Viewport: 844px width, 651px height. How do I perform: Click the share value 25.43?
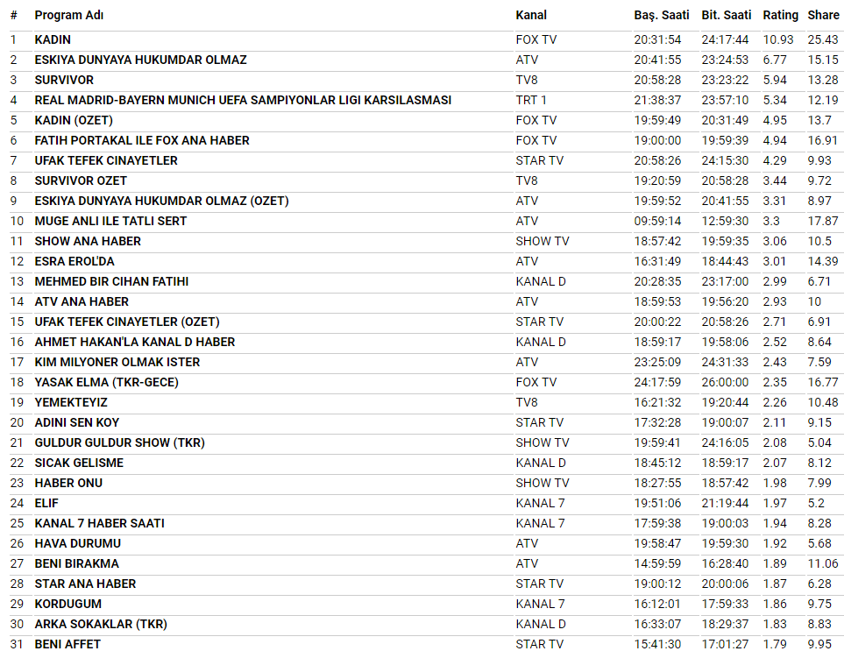[x=822, y=39]
